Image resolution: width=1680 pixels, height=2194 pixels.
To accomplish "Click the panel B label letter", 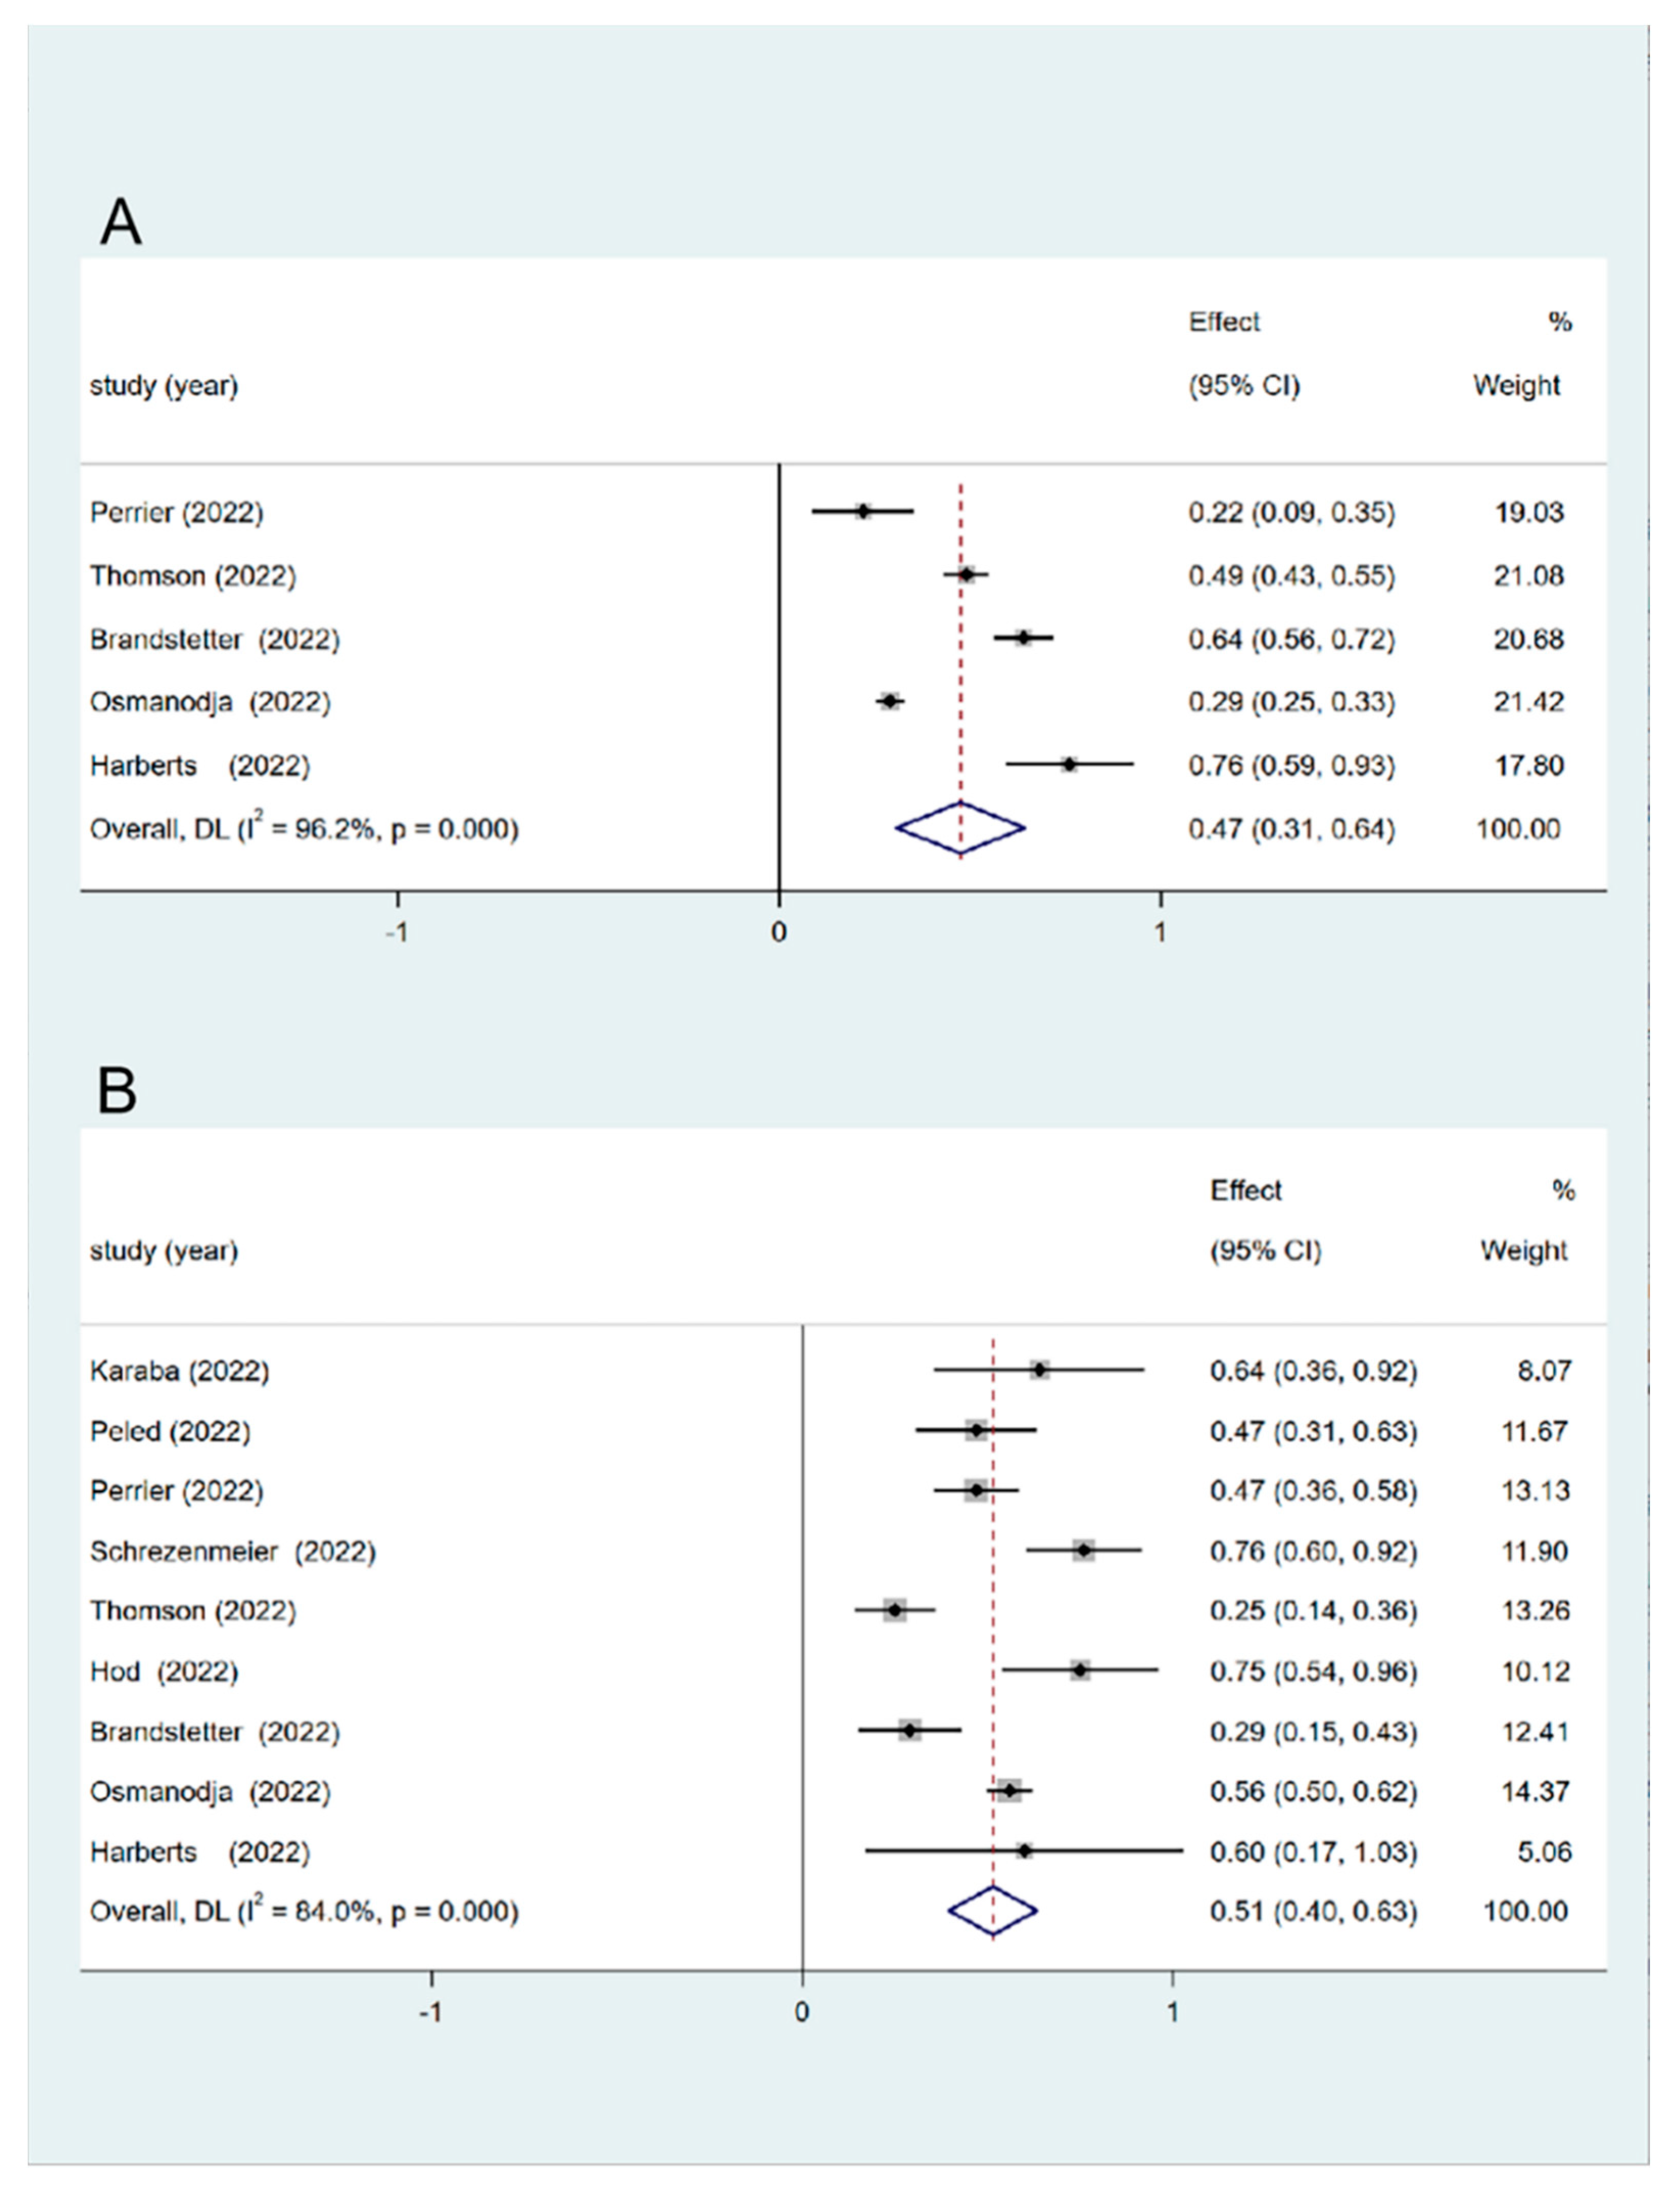I will [x=117, y=1090].
